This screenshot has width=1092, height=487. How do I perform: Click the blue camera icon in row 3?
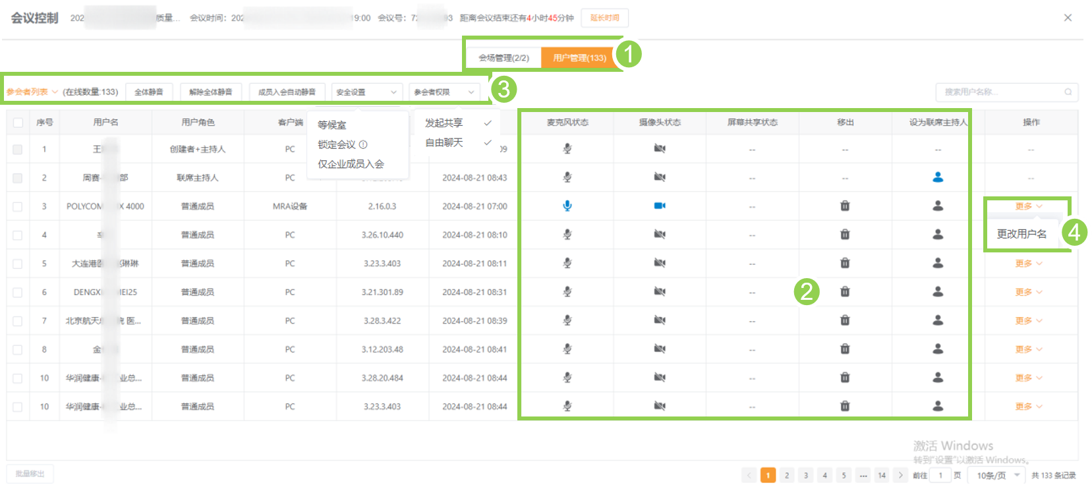click(x=659, y=206)
